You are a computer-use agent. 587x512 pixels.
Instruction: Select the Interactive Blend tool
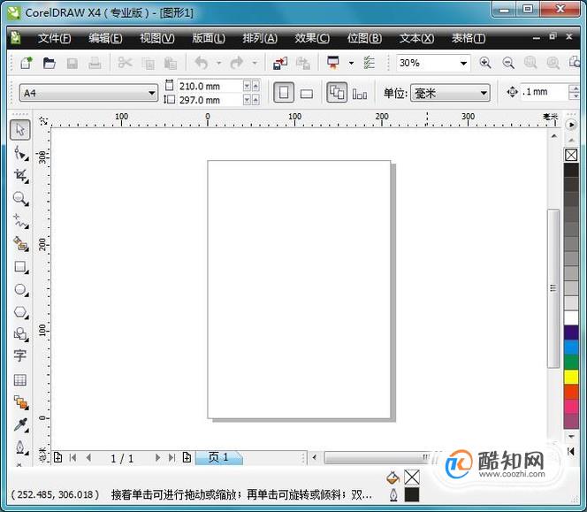point(21,402)
